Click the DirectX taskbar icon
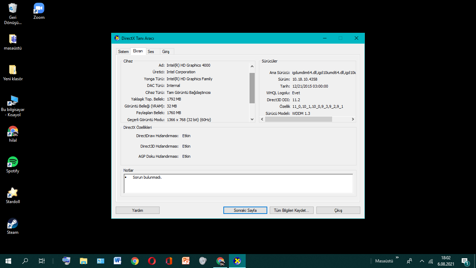Screen dimensions: 476x268 coord(237,261)
